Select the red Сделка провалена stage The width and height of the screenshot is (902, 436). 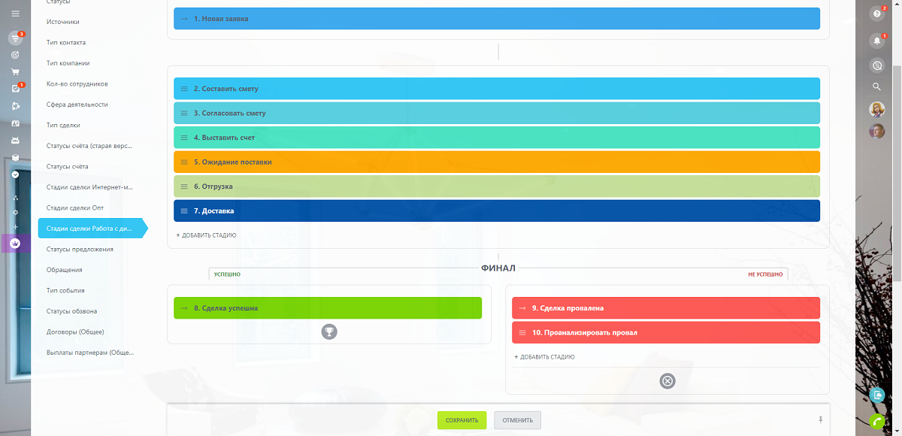(x=666, y=308)
